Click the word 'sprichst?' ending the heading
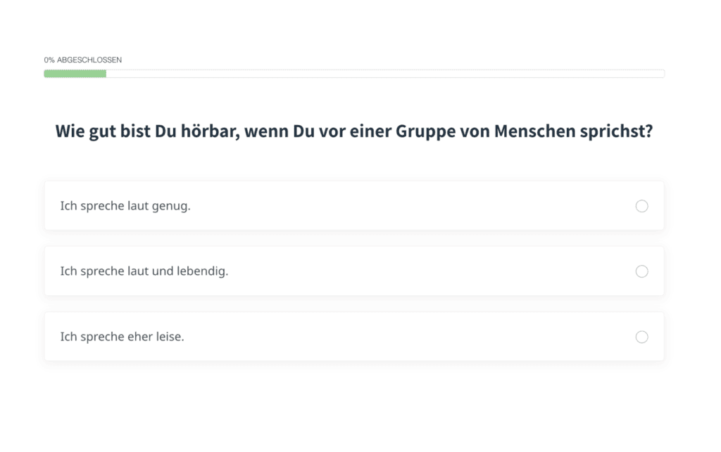 click(616, 132)
